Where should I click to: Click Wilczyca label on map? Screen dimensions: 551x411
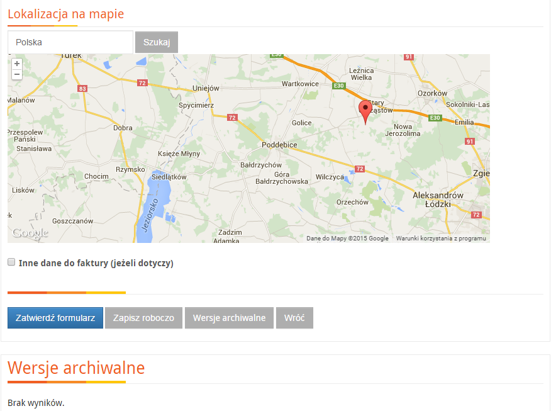pyautogui.click(x=330, y=177)
